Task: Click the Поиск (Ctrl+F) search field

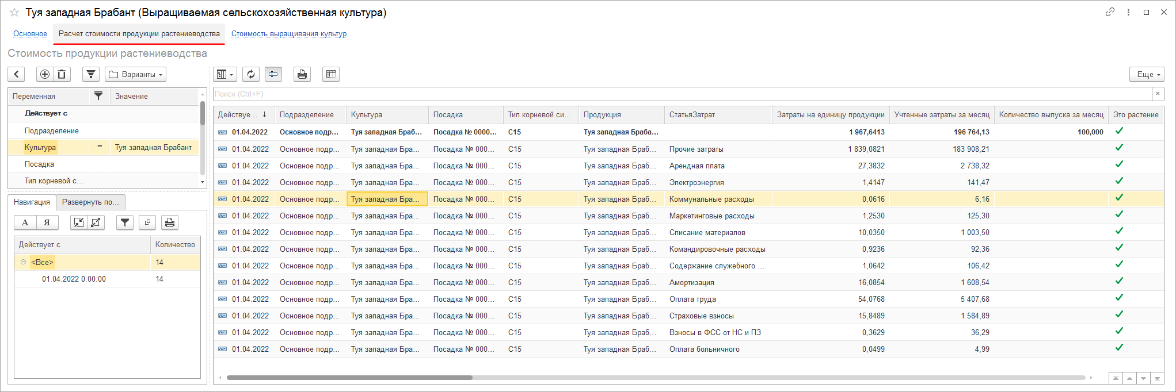Action: 682,94
